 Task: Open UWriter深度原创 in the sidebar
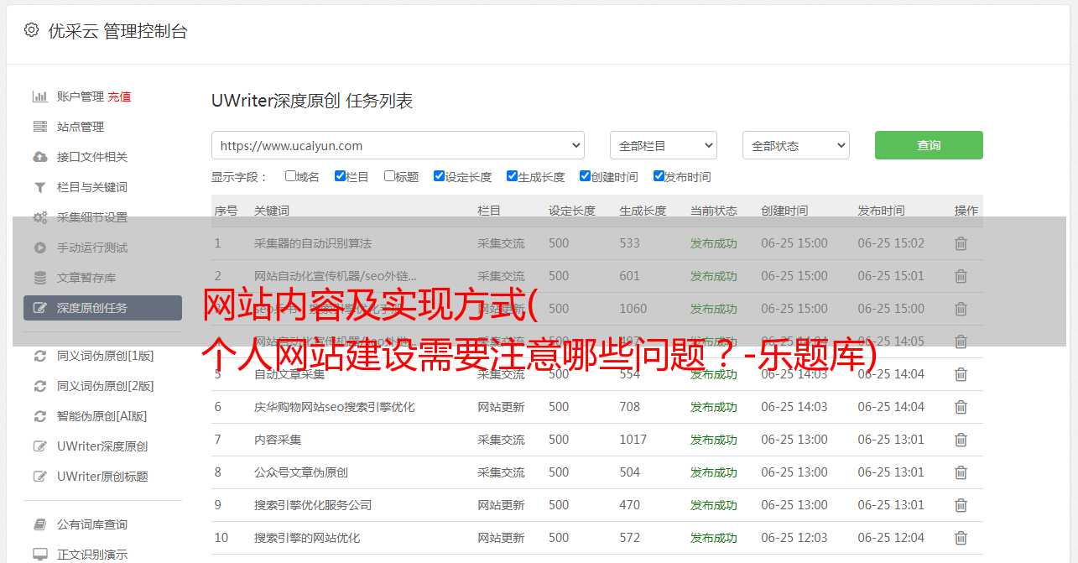point(102,446)
